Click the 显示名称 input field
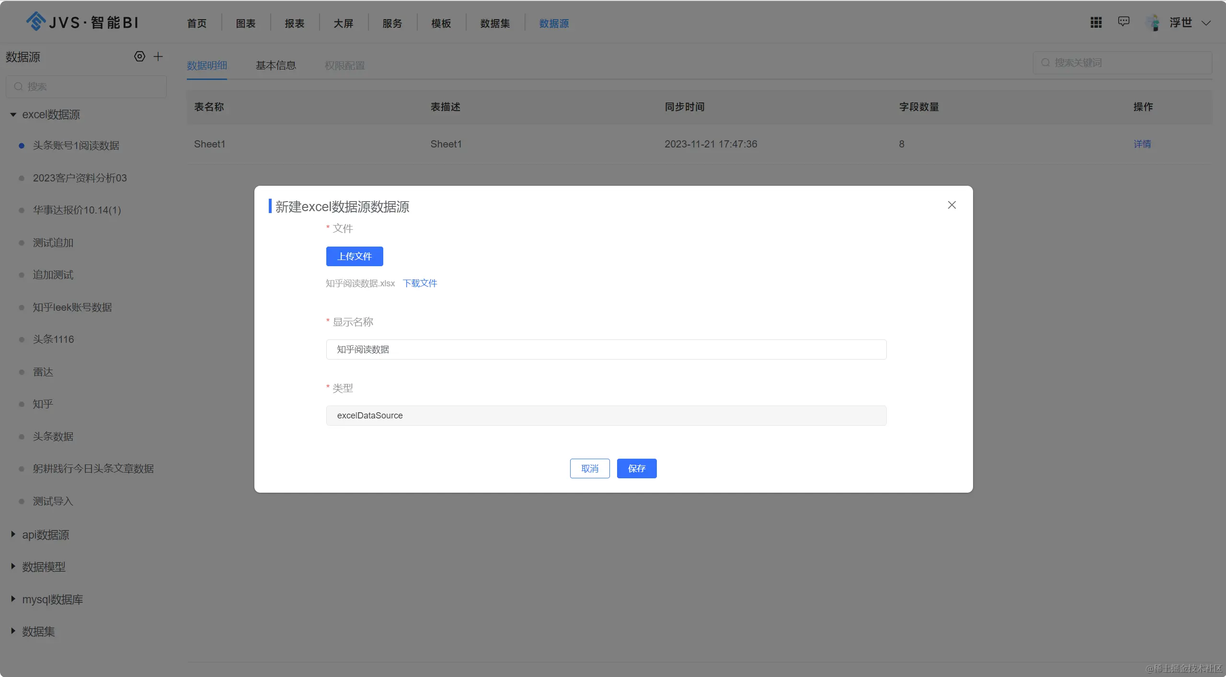Image resolution: width=1226 pixels, height=677 pixels. point(606,350)
